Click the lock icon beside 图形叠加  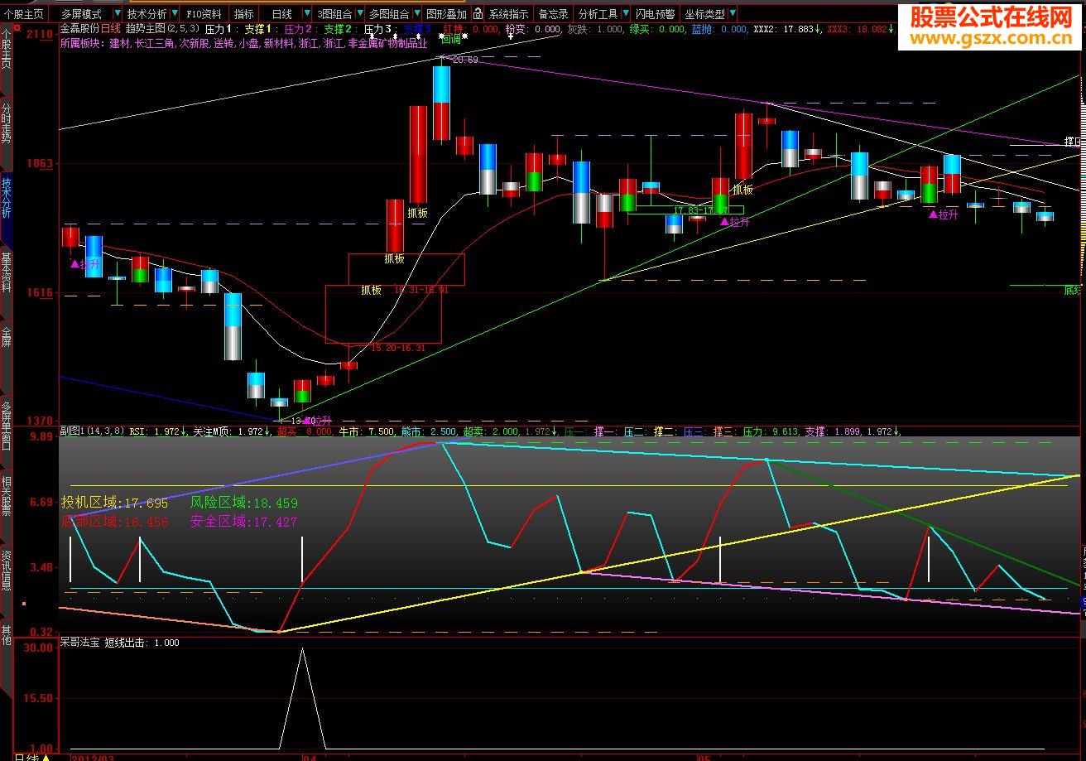click(x=478, y=14)
